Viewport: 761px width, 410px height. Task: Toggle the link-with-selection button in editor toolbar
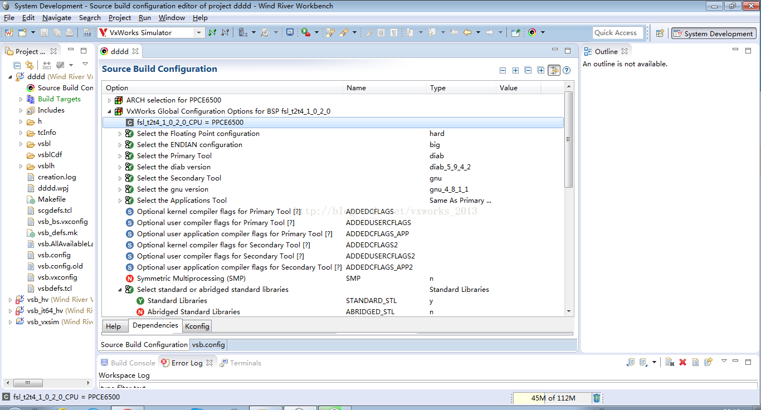point(554,70)
